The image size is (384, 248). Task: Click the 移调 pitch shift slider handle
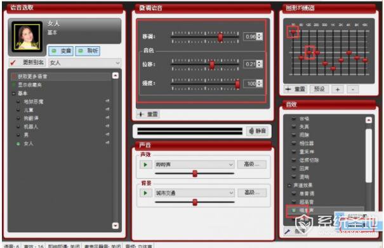(220, 37)
